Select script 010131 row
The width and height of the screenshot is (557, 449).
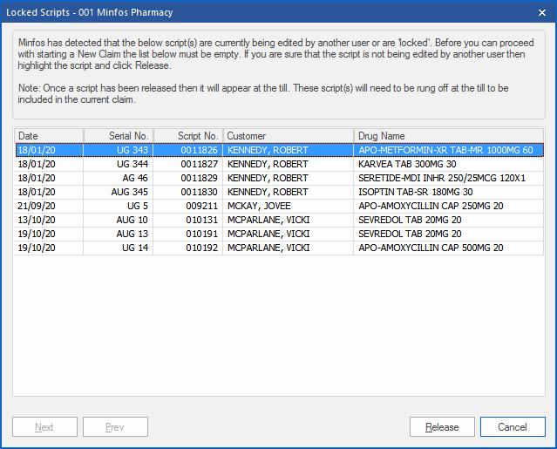pyautogui.click(x=279, y=220)
